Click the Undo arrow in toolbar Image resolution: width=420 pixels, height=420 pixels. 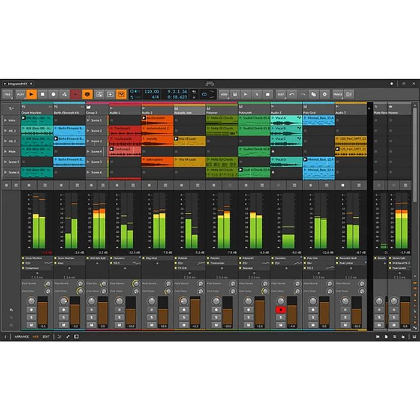coord(292,94)
